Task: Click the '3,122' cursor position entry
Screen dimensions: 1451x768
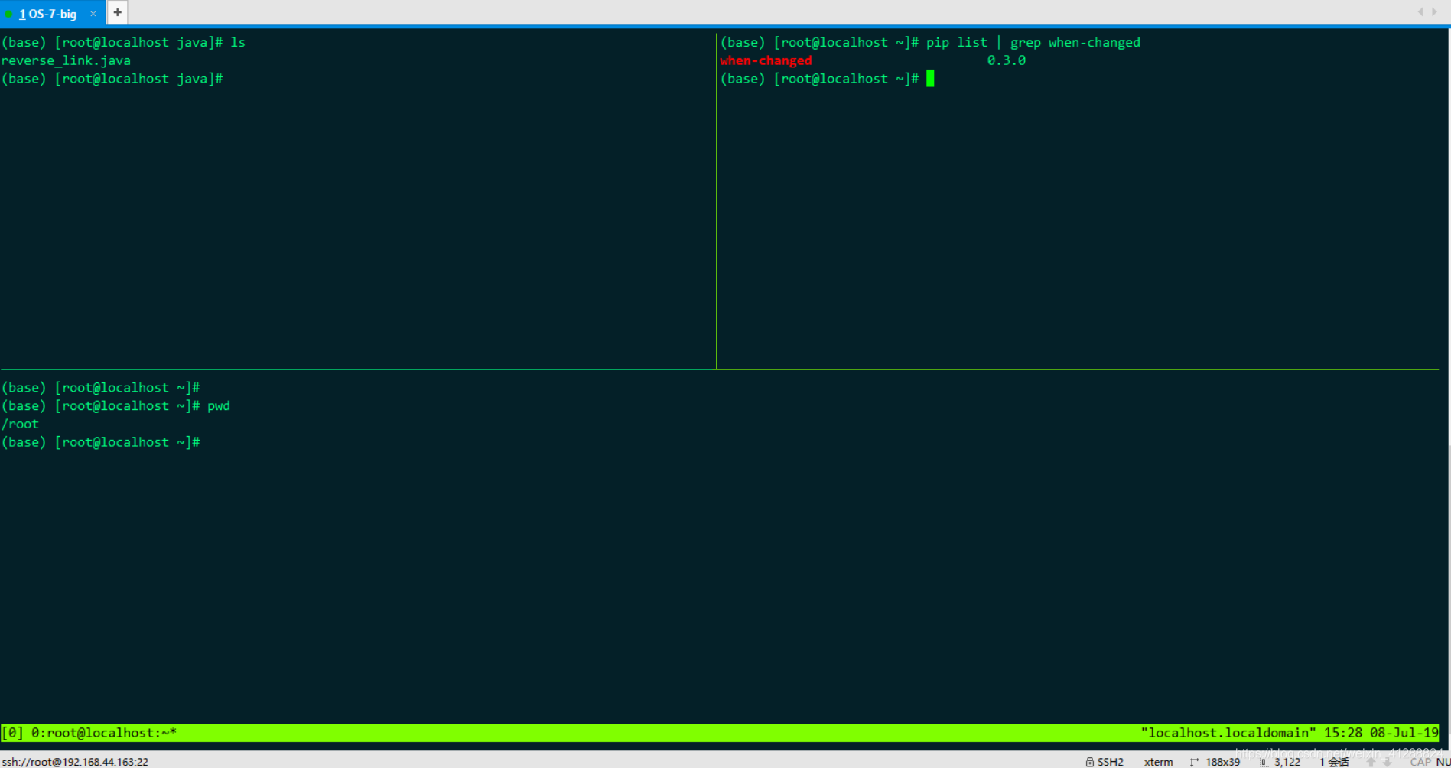Action: click(1287, 762)
